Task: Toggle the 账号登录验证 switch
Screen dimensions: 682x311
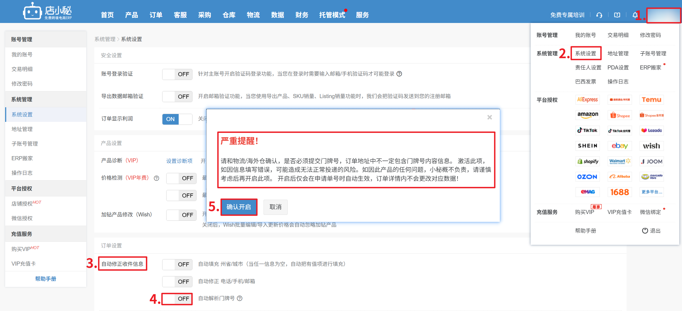Action: [177, 74]
